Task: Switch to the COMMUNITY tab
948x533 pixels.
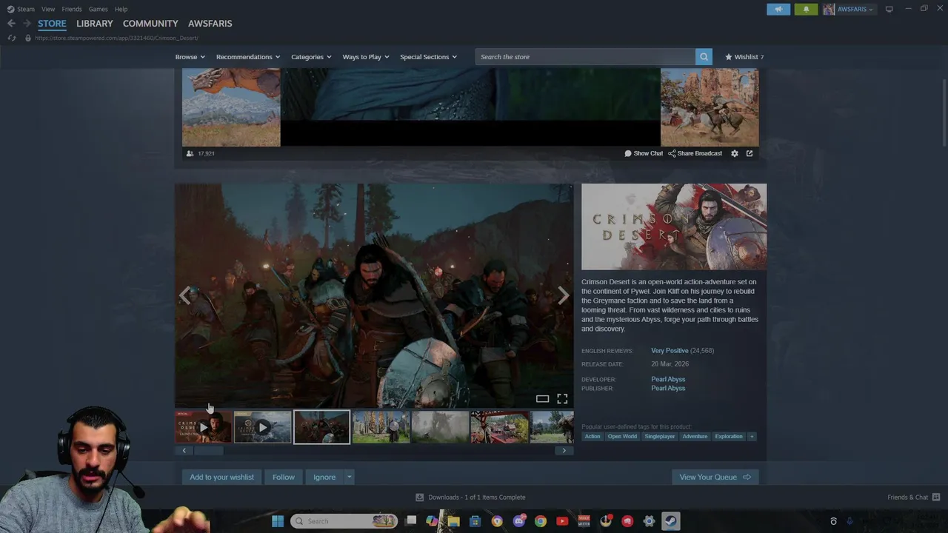Action: point(150,24)
